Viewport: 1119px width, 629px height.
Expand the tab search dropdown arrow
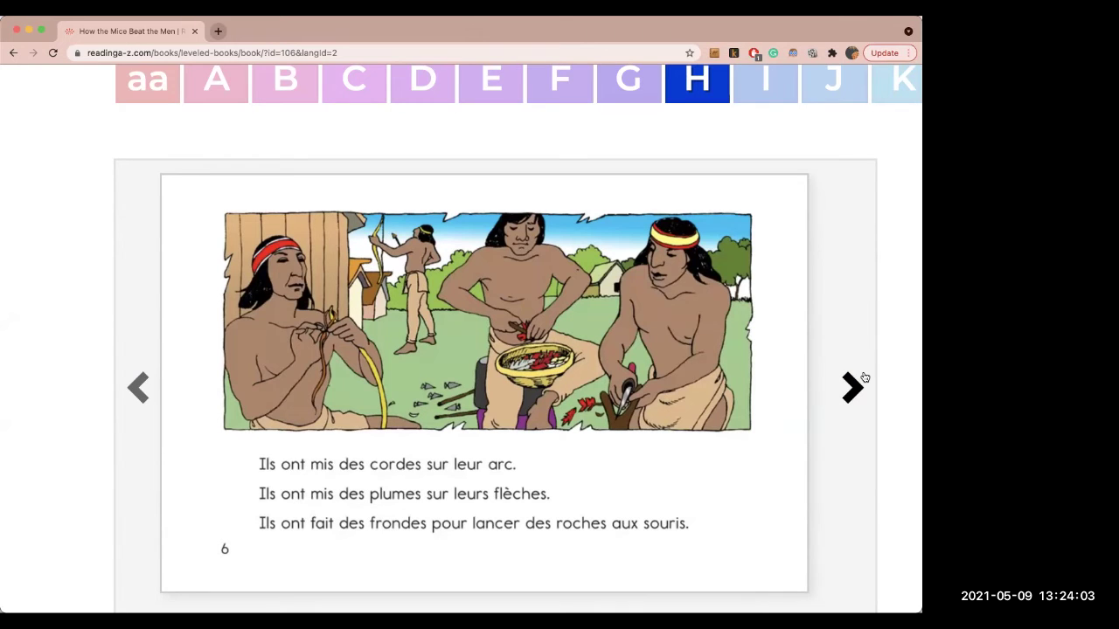point(908,31)
